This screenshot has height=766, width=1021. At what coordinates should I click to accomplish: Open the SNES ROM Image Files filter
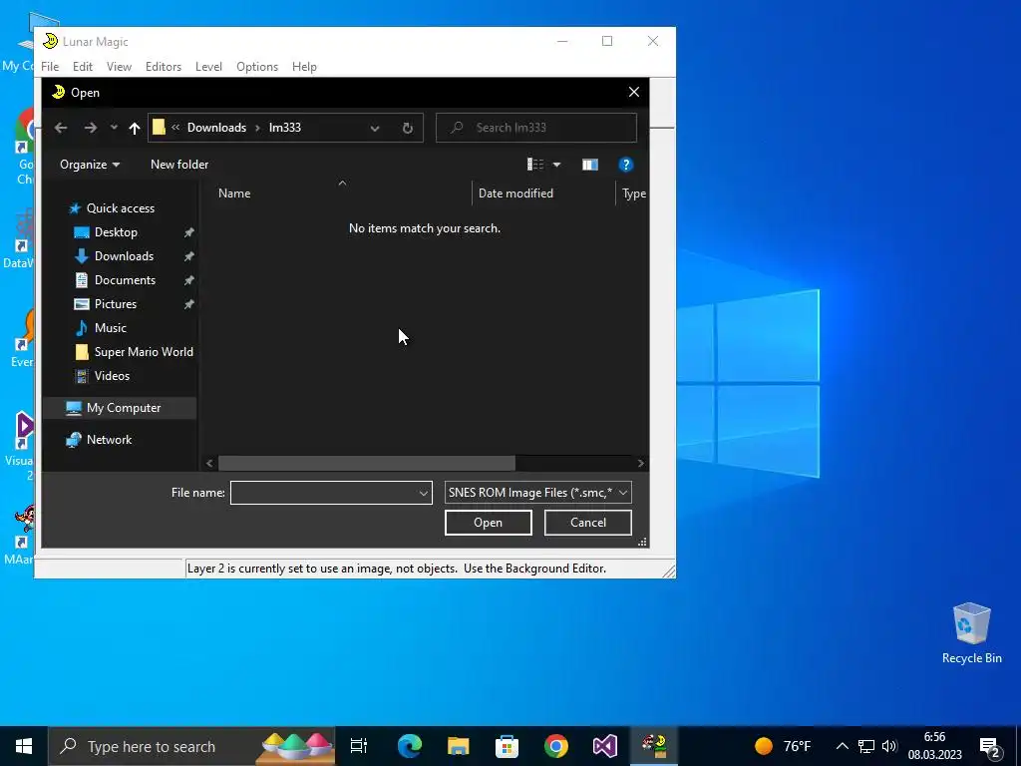(x=537, y=493)
